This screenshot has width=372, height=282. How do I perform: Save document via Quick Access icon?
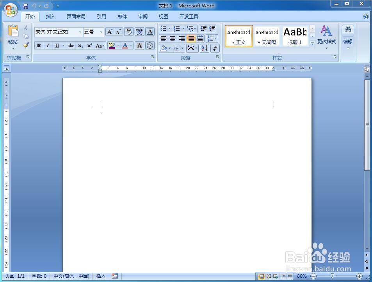pos(25,6)
